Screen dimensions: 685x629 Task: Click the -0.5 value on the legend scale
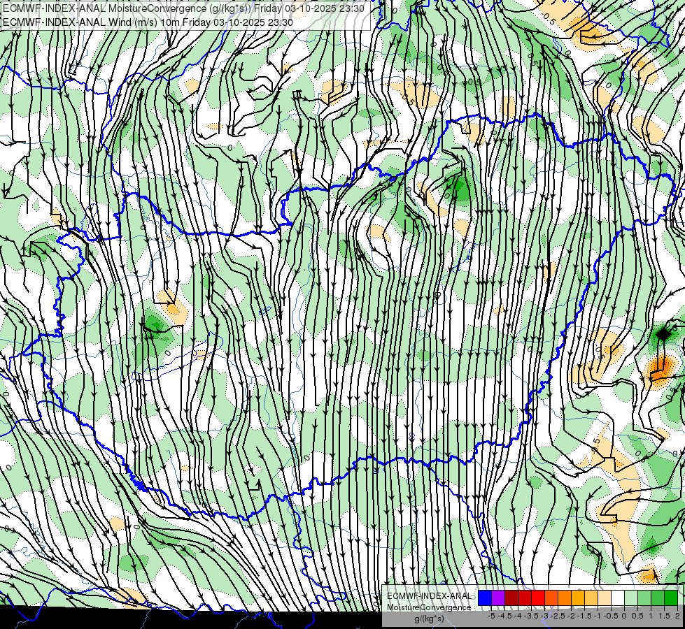[x=611, y=616]
